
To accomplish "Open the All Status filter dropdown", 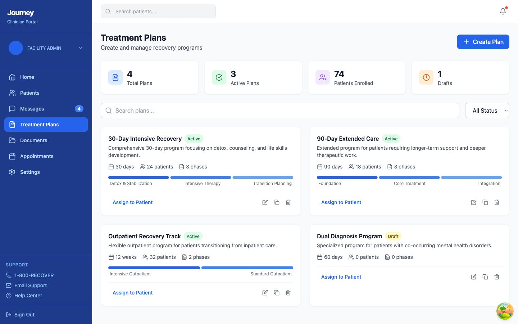I will point(487,111).
